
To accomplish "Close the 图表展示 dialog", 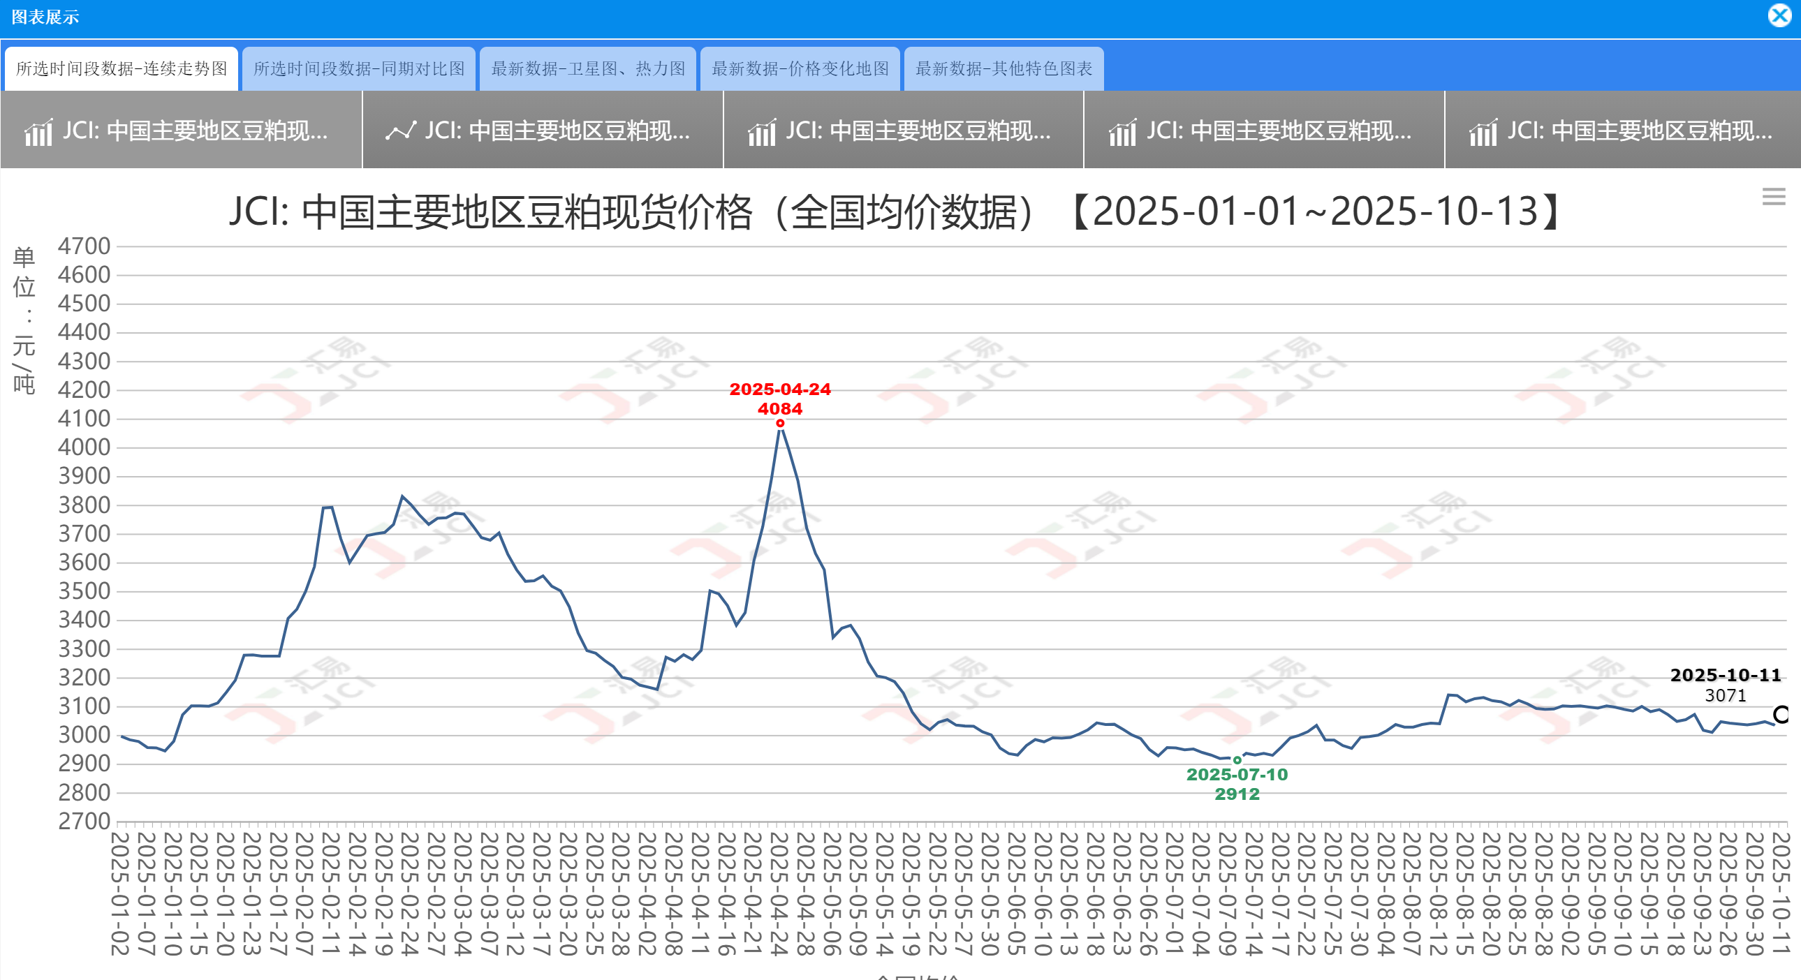I will coord(1779,15).
